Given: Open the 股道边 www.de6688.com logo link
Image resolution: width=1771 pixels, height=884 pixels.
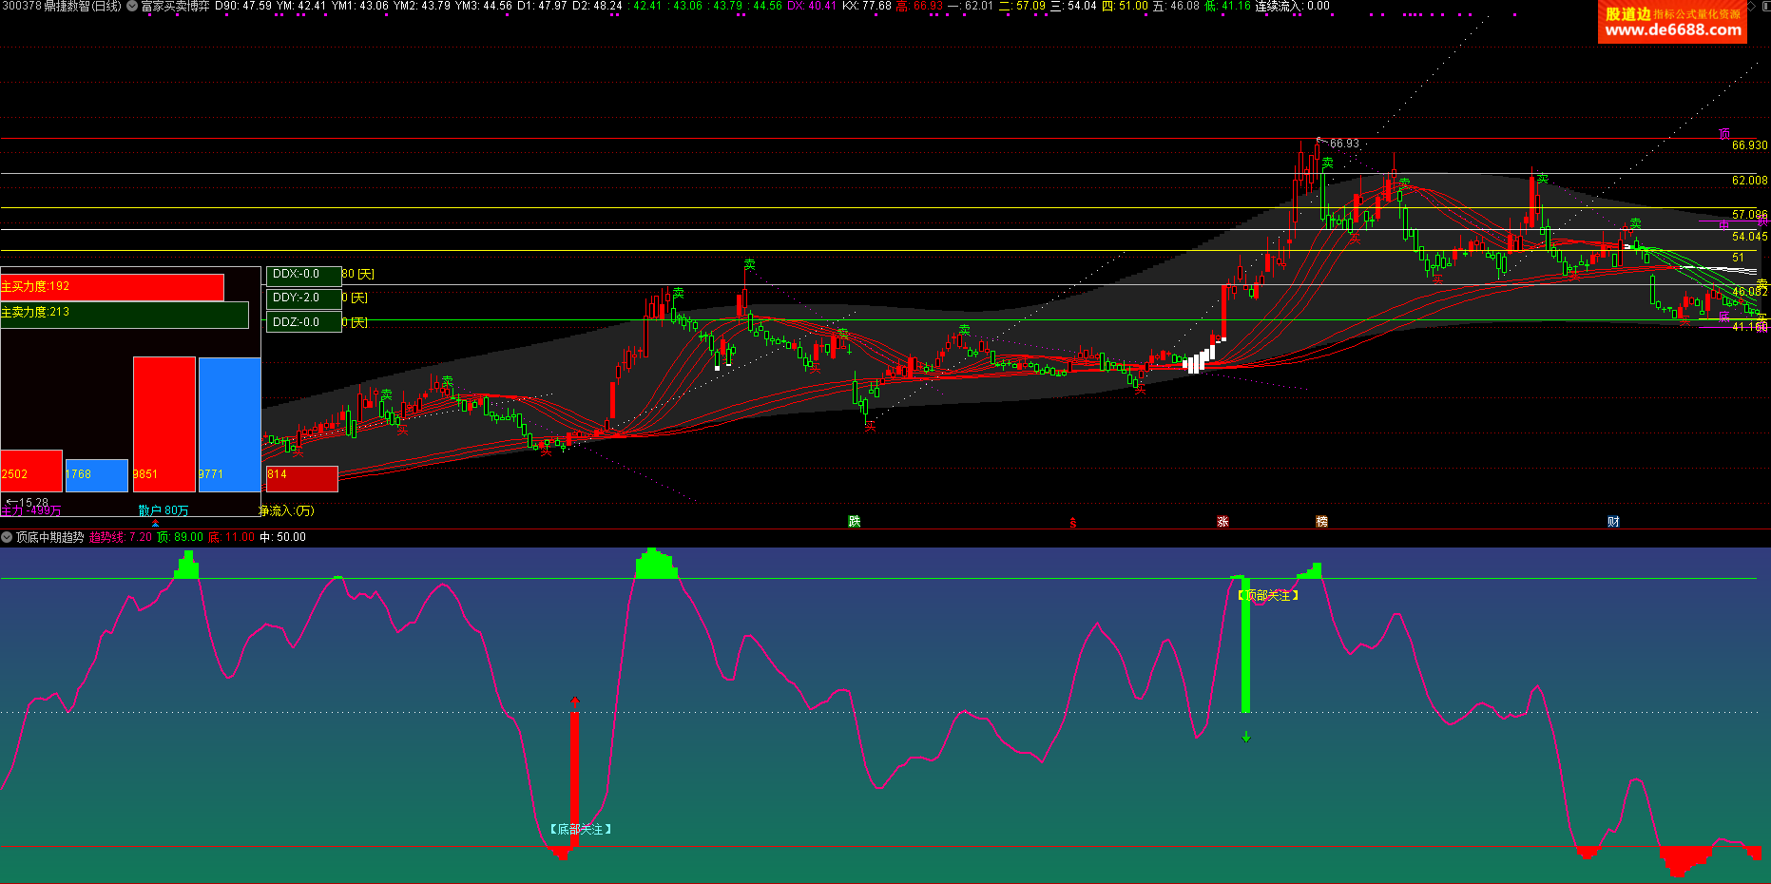Looking at the screenshot, I should (x=1672, y=22).
